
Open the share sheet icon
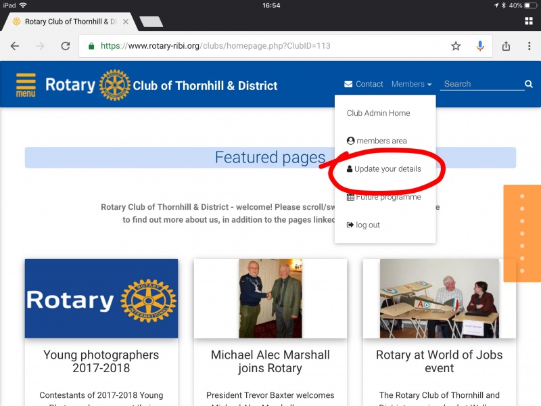tap(506, 46)
